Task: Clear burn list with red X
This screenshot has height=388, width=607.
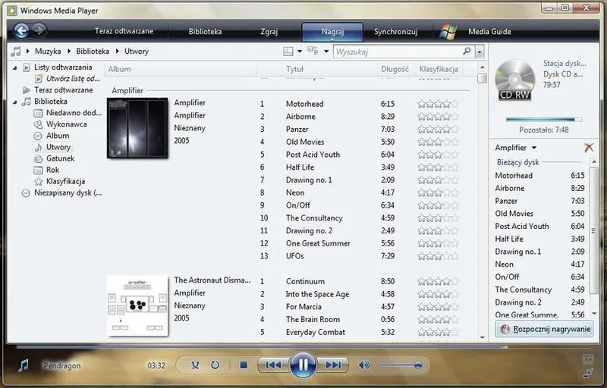Action: [589, 147]
